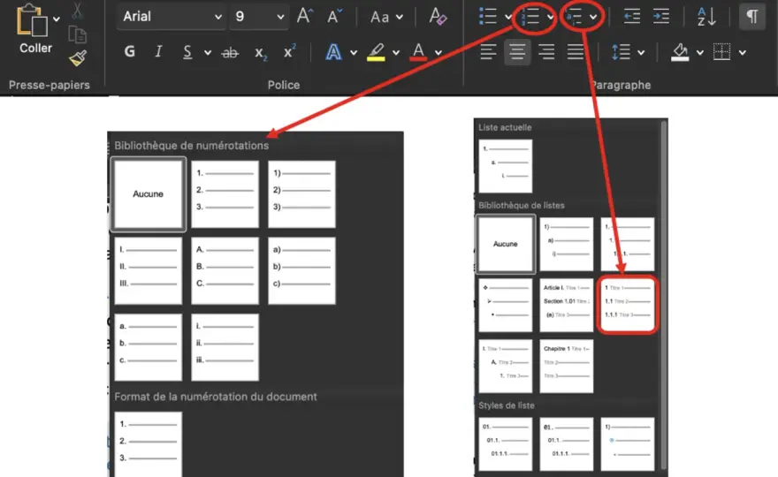Open the Borders dropdown arrow
Viewport: 778px width, 477px height.
point(743,53)
